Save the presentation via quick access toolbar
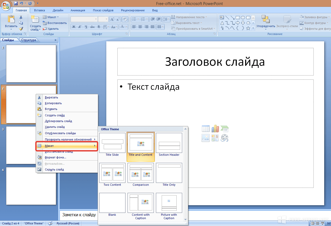The image size is (331, 226). 16,3
